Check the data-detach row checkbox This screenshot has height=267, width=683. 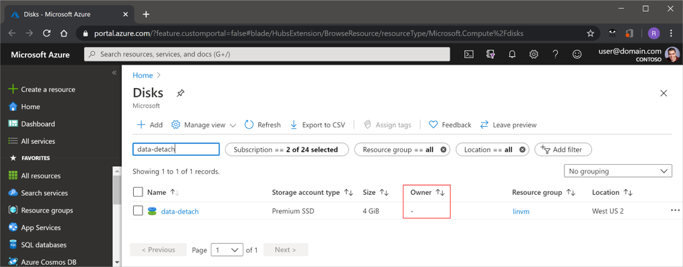[x=138, y=211]
